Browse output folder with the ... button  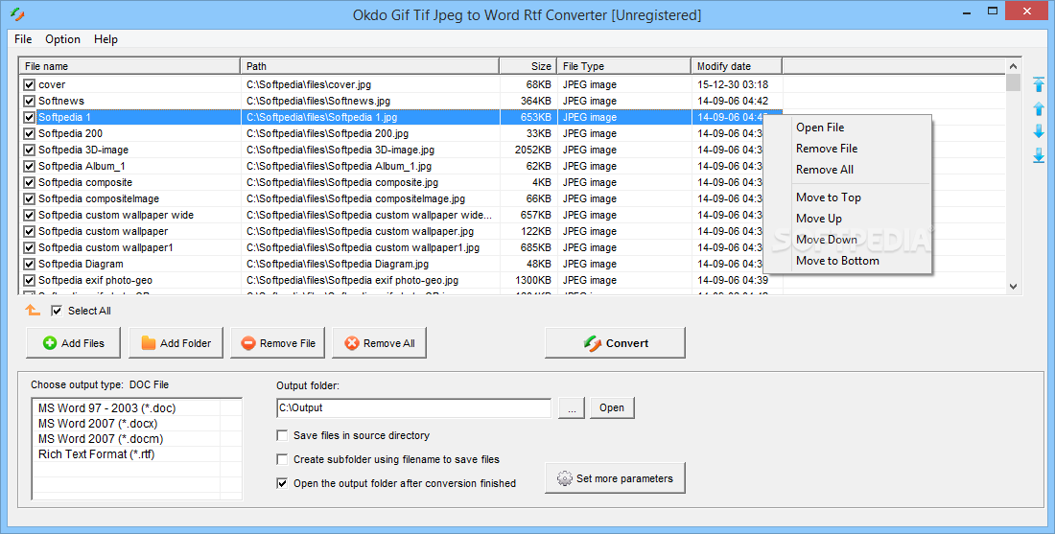572,407
